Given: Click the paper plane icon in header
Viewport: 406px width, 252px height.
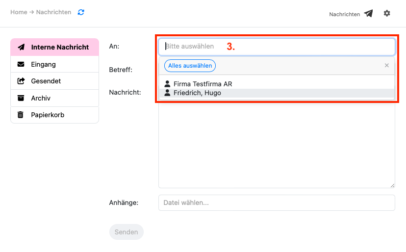Looking at the screenshot, I should pyautogui.click(x=368, y=14).
